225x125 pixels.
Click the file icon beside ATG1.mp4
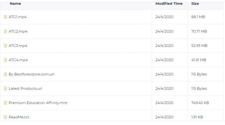pyautogui.click(x=5, y=17)
